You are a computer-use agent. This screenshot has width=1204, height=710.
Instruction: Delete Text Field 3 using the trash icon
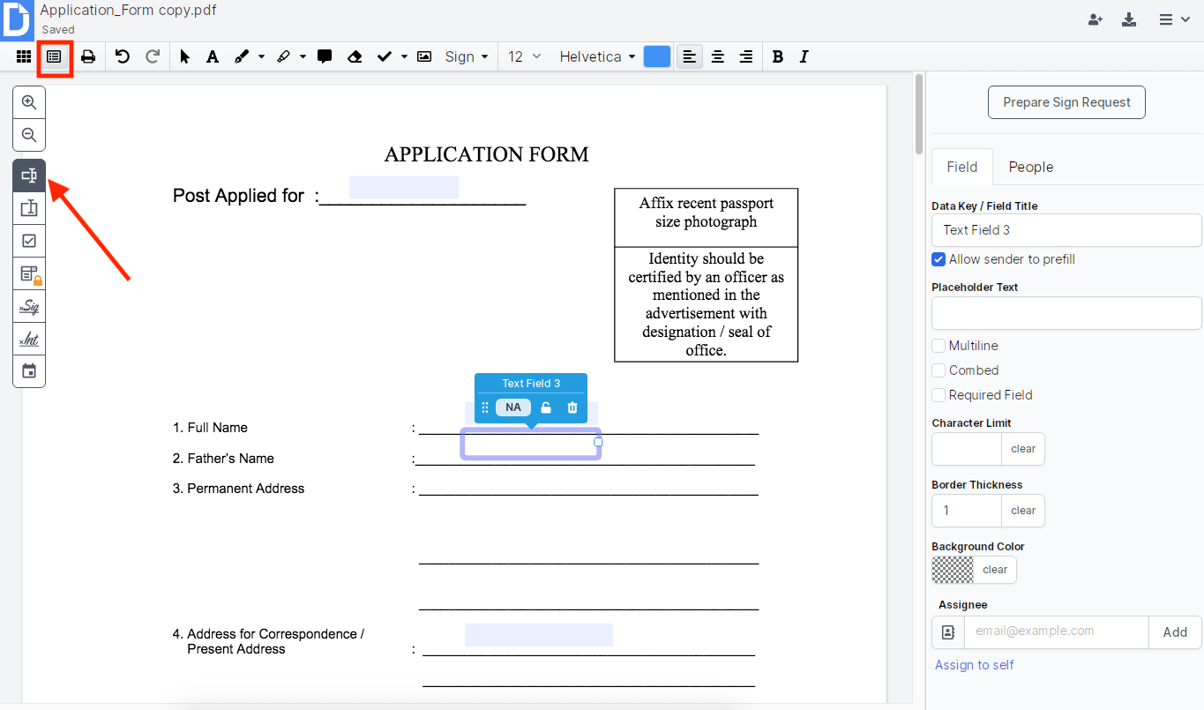[570, 407]
